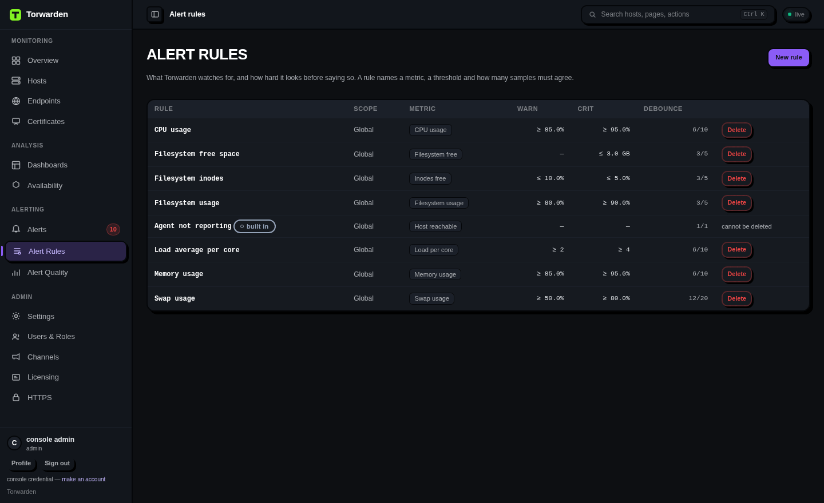Open Overview via its grid icon
The image size is (824, 503).
16,61
